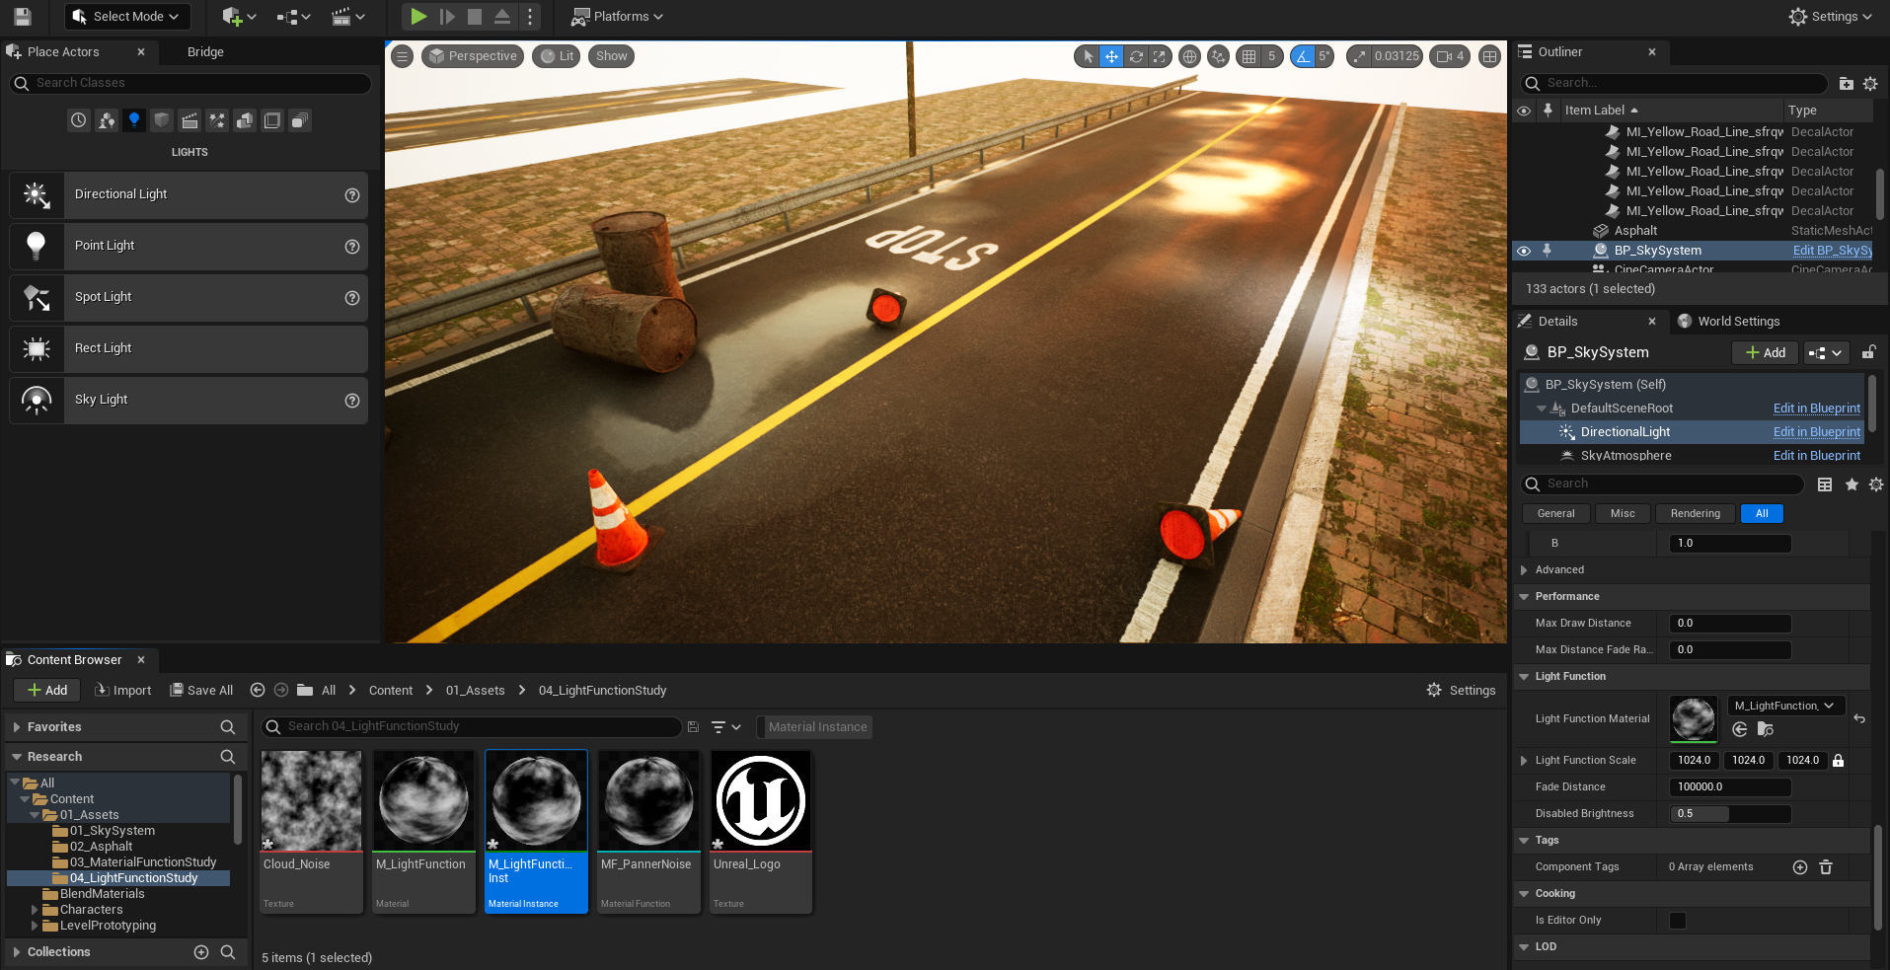
Task: Switch to the Bridge tab
Action: tap(205, 52)
